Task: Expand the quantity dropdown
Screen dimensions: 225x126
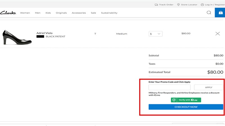Action: (x=156, y=34)
